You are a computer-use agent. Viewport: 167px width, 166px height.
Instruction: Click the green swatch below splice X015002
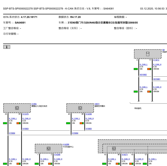[x=136, y=92]
